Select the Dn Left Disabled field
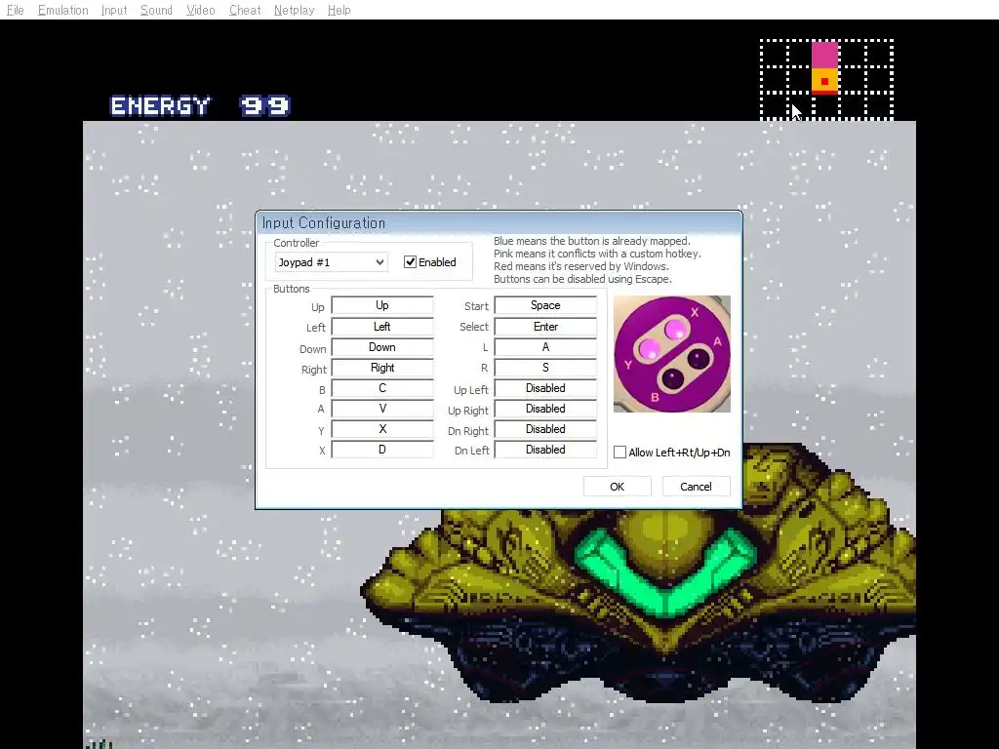The width and height of the screenshot is (999, 749). [x=545, y=449]
